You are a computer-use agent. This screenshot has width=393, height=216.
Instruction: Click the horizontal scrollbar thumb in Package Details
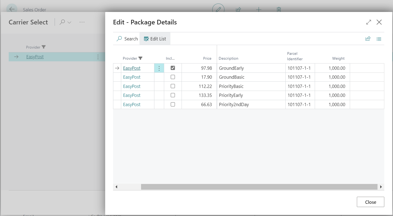click(x=259, y=187)
